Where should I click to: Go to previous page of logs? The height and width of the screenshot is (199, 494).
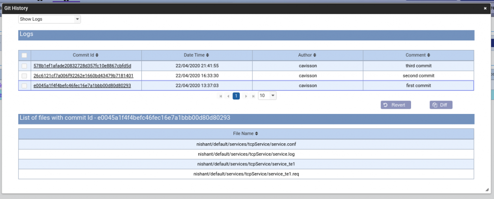tap(228, 96)
